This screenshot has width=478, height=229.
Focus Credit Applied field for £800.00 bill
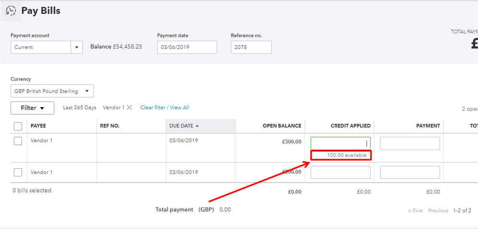pos(341,172)
